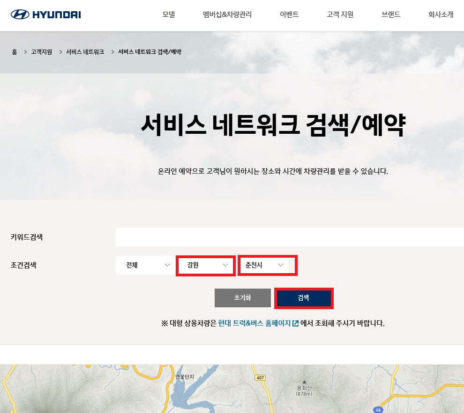Focus the 키워드검색 input field
The height and width of the screenshot is (413, 464).
(x=290, y=237)
